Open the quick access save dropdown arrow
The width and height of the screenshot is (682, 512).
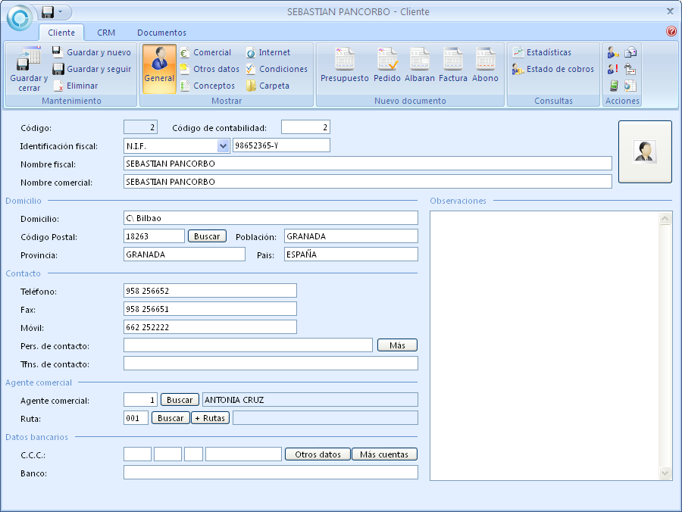coord(61,12)
